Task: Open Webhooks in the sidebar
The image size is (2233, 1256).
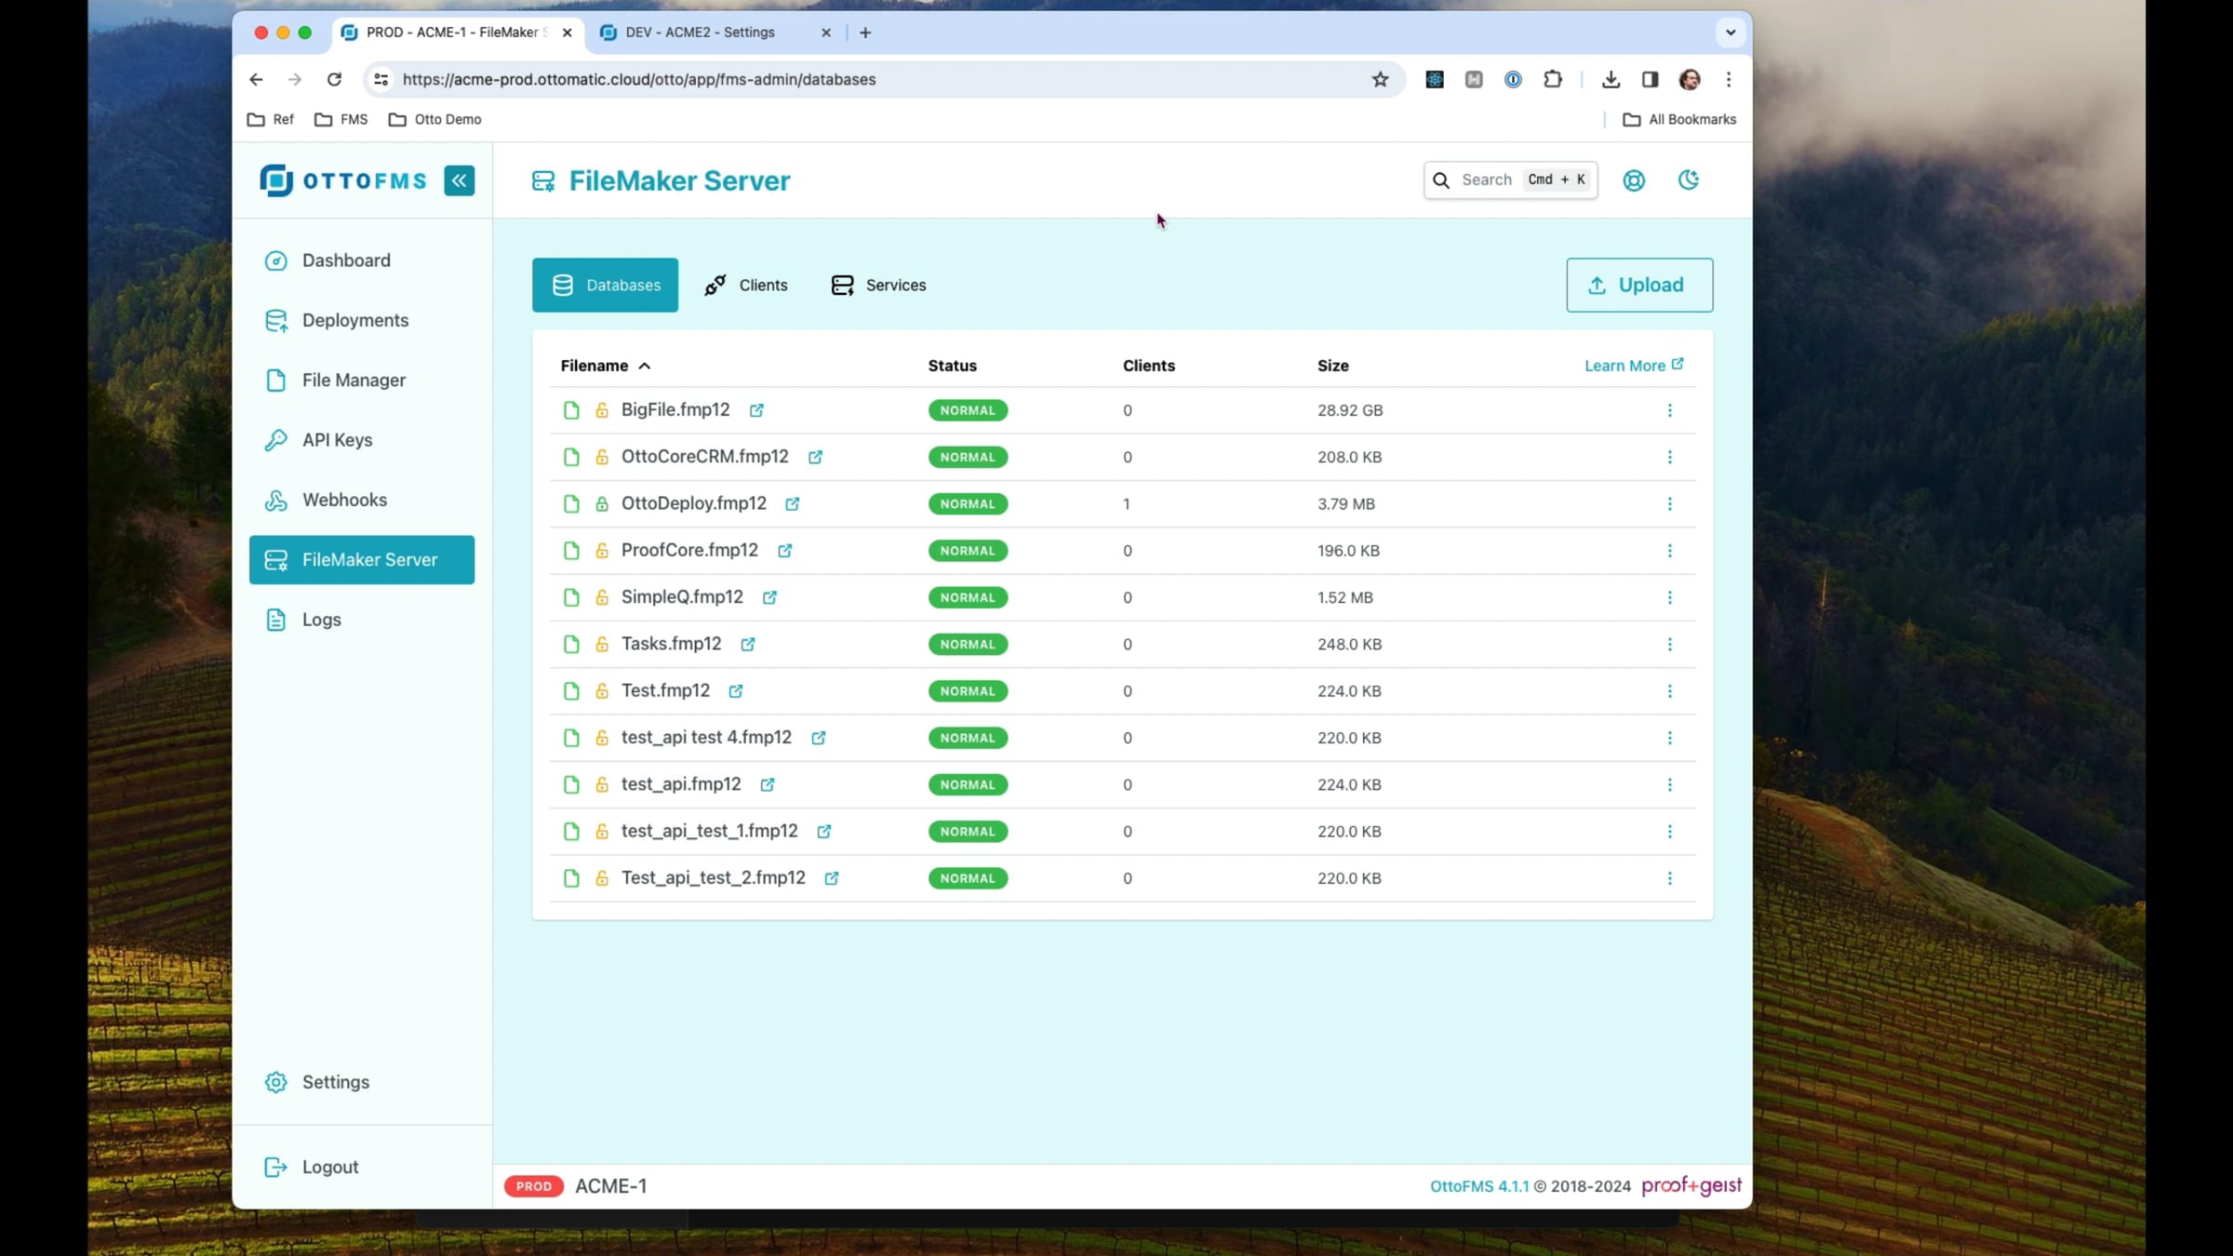Action: 362,500
